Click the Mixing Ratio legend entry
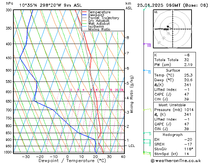This screenshot has height=163, width=211. click(96, 29)
